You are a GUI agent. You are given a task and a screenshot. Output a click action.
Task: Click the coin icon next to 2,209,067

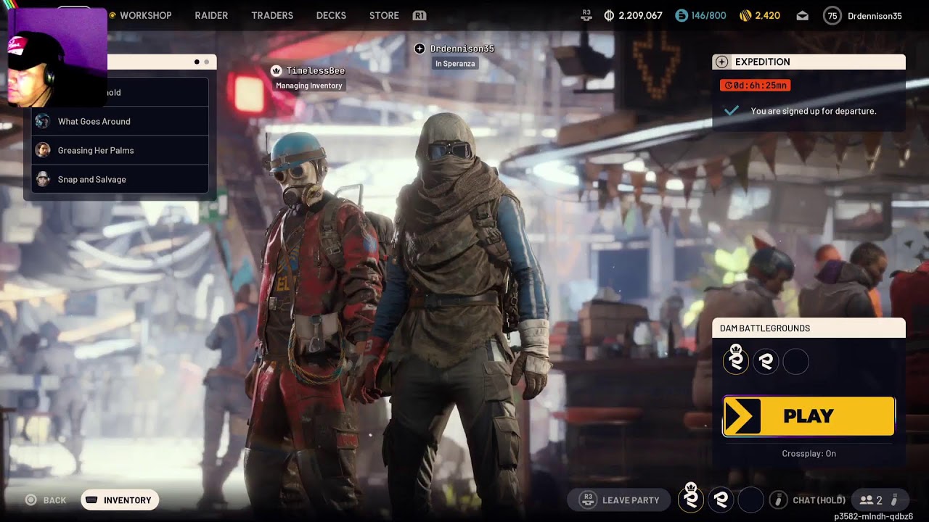[609, 15]
